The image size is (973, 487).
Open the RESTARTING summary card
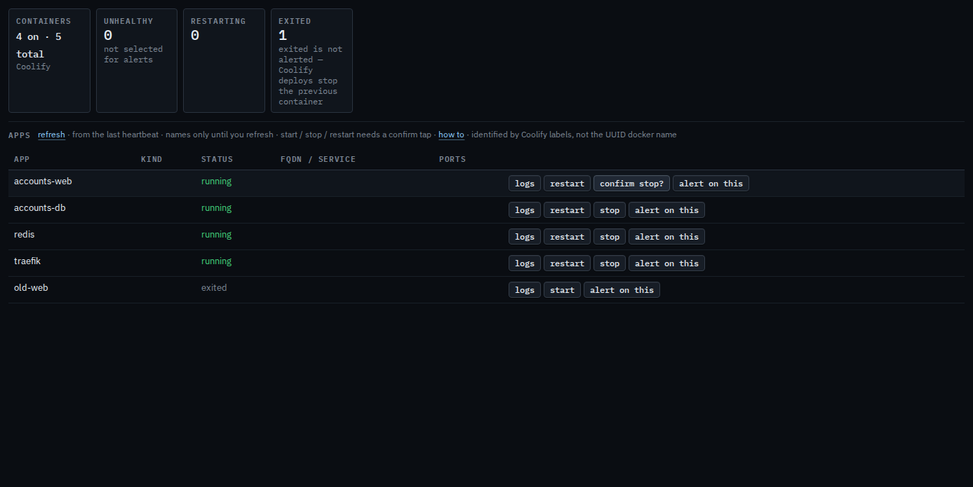pos(224,60)
